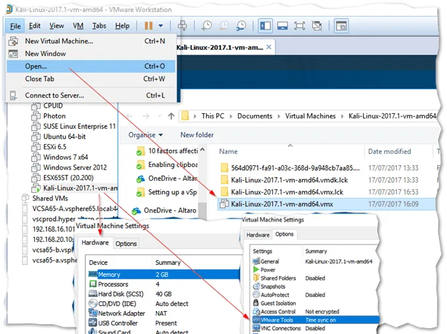447x334 pixels.
Task: Open the View menu
Action: tap(57, 26)
